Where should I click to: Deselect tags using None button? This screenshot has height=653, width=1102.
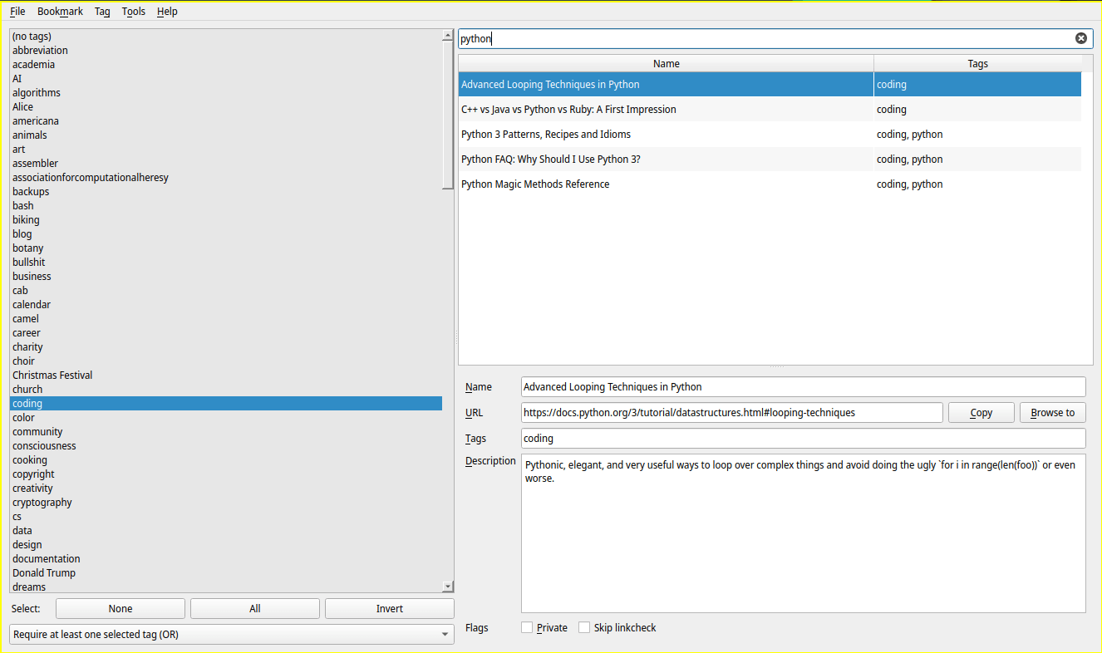(x=121, y=609)
